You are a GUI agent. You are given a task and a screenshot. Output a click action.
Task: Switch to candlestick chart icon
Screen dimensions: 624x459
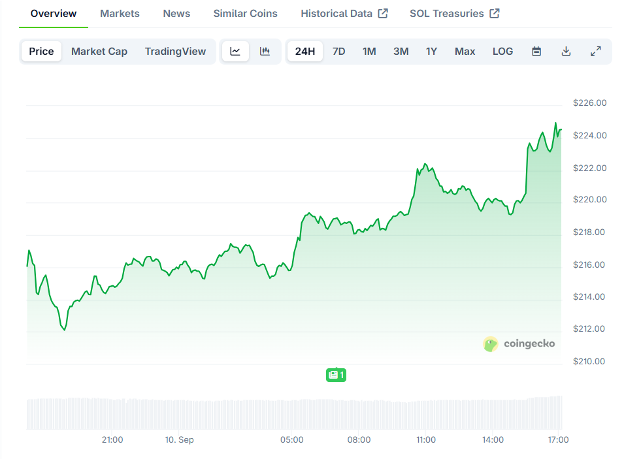pos(265,52)
